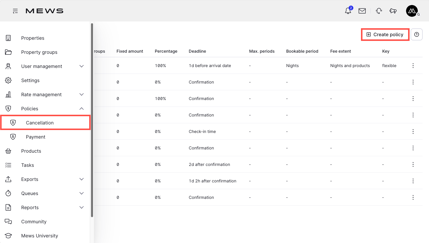Click the "flexible" key cell
The width and height of the screenshot is (429, 243).
pyautogui.click(x=389, y=66)
